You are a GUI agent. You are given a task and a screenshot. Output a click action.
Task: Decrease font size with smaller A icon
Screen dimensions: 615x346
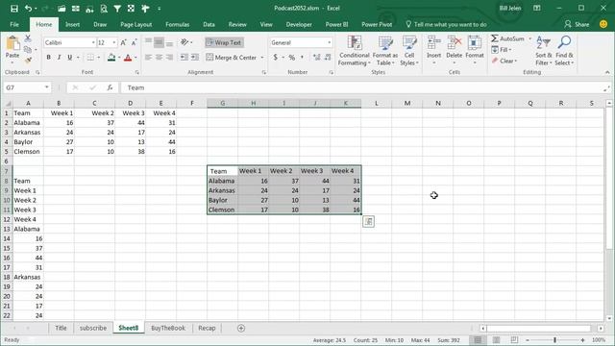(x=134, y=42)
